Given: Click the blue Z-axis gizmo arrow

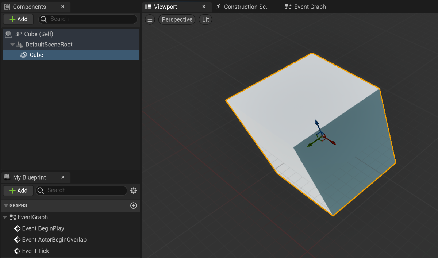Looking at the screenshot, I should (x=317, y=123).
